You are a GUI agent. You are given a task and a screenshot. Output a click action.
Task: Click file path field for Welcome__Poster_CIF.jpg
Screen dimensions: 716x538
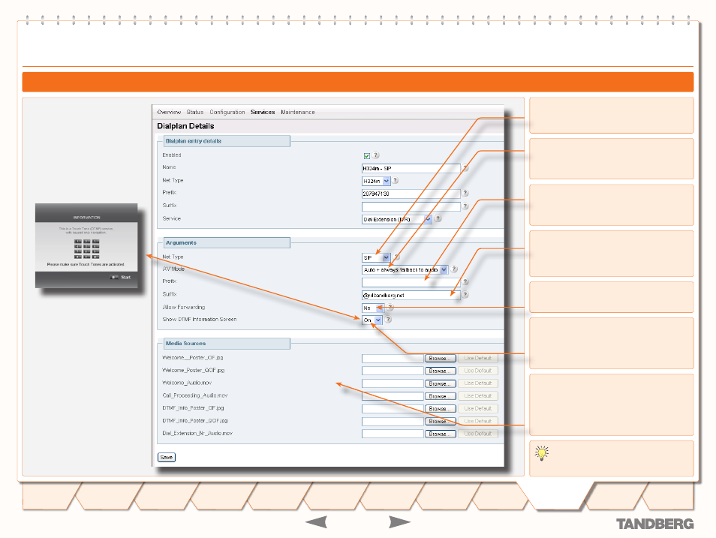coord(393,359)
